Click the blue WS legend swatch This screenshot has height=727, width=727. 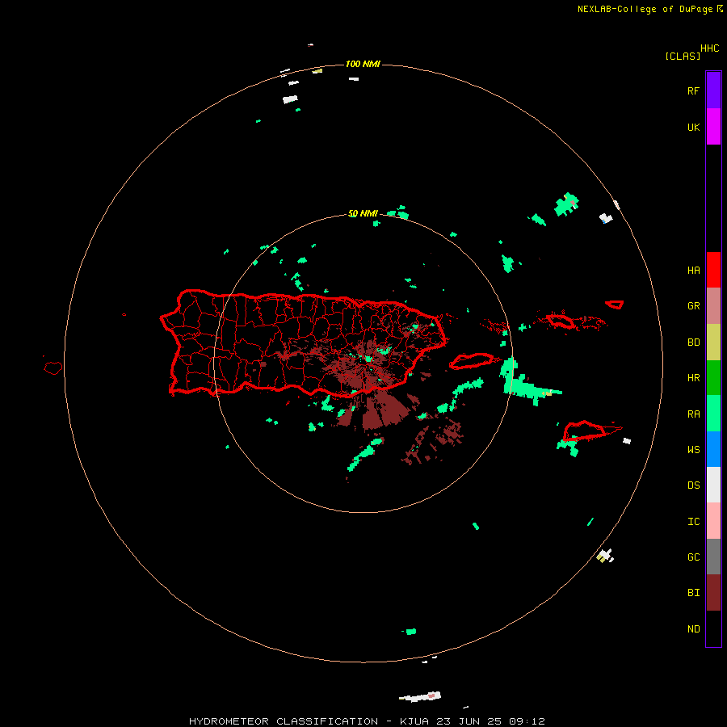(x=713, y=449)
